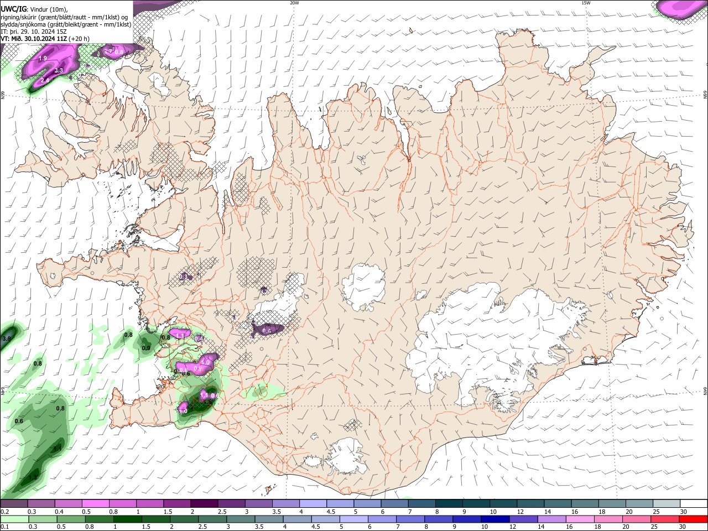Select the 'IT: þri. 29. 10. 2024 15Z' line
This screenshot has width=708, height=531.
pyautogui.click(x=35, y=32)
